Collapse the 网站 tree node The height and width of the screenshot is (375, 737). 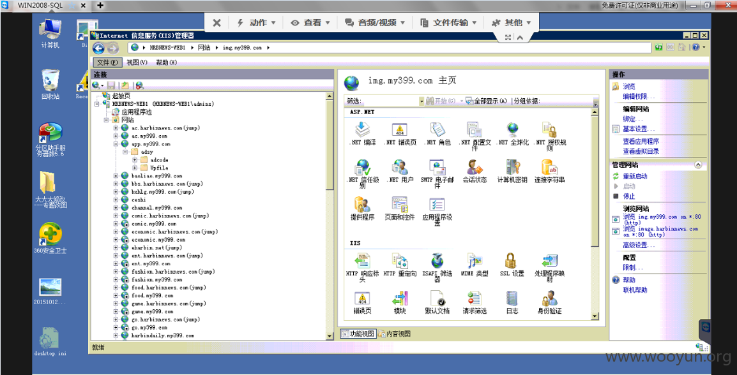coord(107,120)
